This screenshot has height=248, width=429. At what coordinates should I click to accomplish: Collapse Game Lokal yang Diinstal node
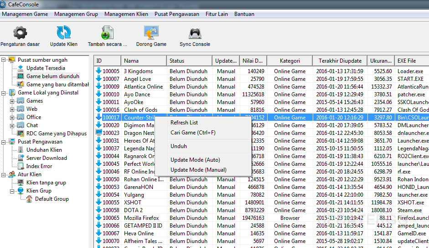[x=3, y=93]
